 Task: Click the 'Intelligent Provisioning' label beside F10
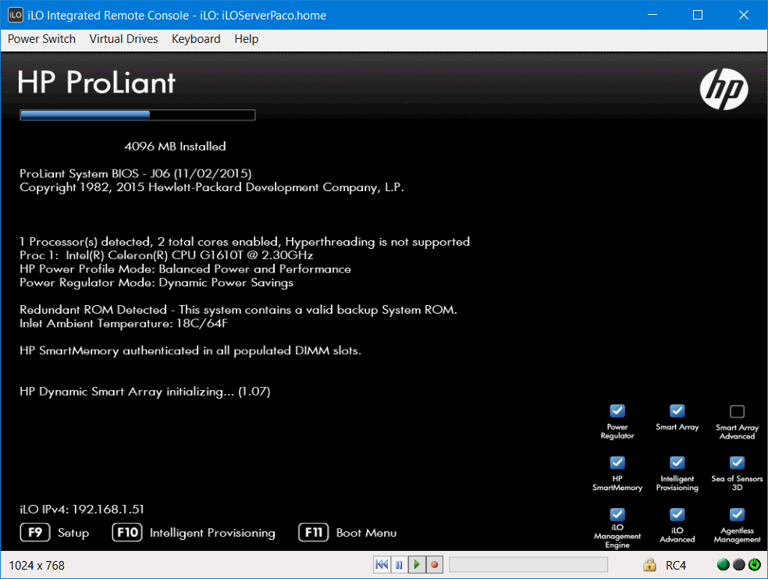[x=212, y=533]
